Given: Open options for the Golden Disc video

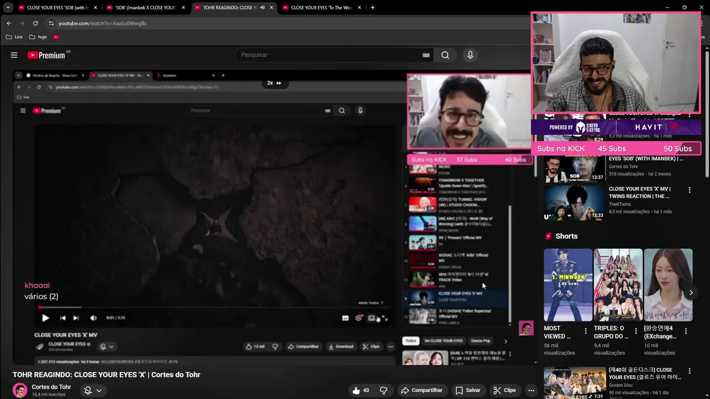Looking at the screenshot, I should (x=689, y=371).
